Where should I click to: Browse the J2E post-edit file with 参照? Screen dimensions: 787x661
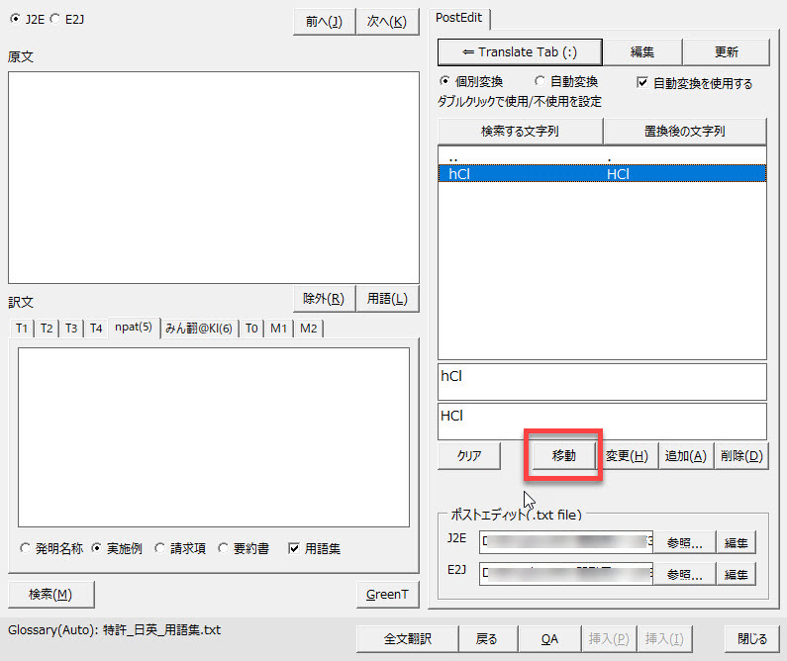[x=684, y=542]
